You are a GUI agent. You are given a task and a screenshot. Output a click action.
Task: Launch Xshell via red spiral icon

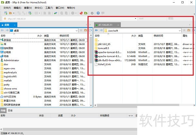click(81, 13)
